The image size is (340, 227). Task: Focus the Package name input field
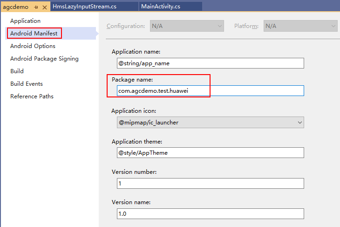210,91
